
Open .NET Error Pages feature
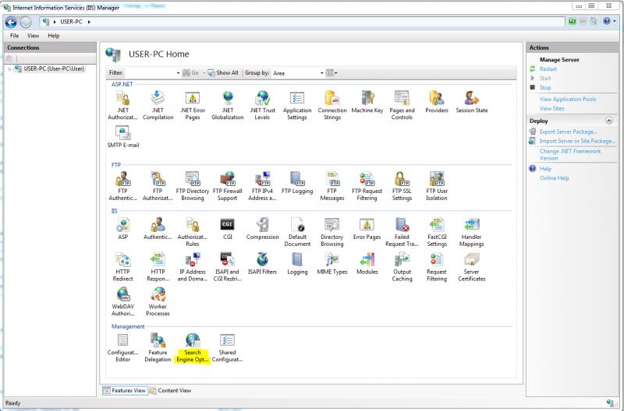[x=193, y=105]
